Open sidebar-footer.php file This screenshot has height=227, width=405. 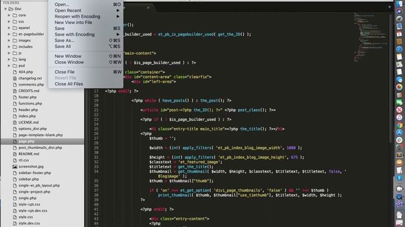pos(35,173)
